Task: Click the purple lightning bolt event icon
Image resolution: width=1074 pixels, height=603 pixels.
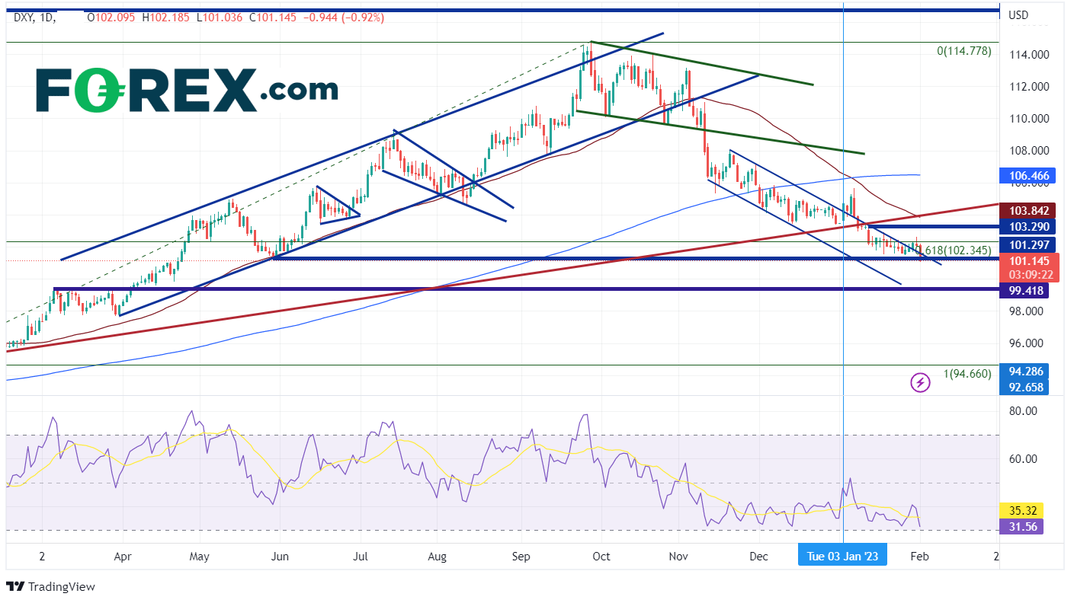Action: click(x=920, y=382)
